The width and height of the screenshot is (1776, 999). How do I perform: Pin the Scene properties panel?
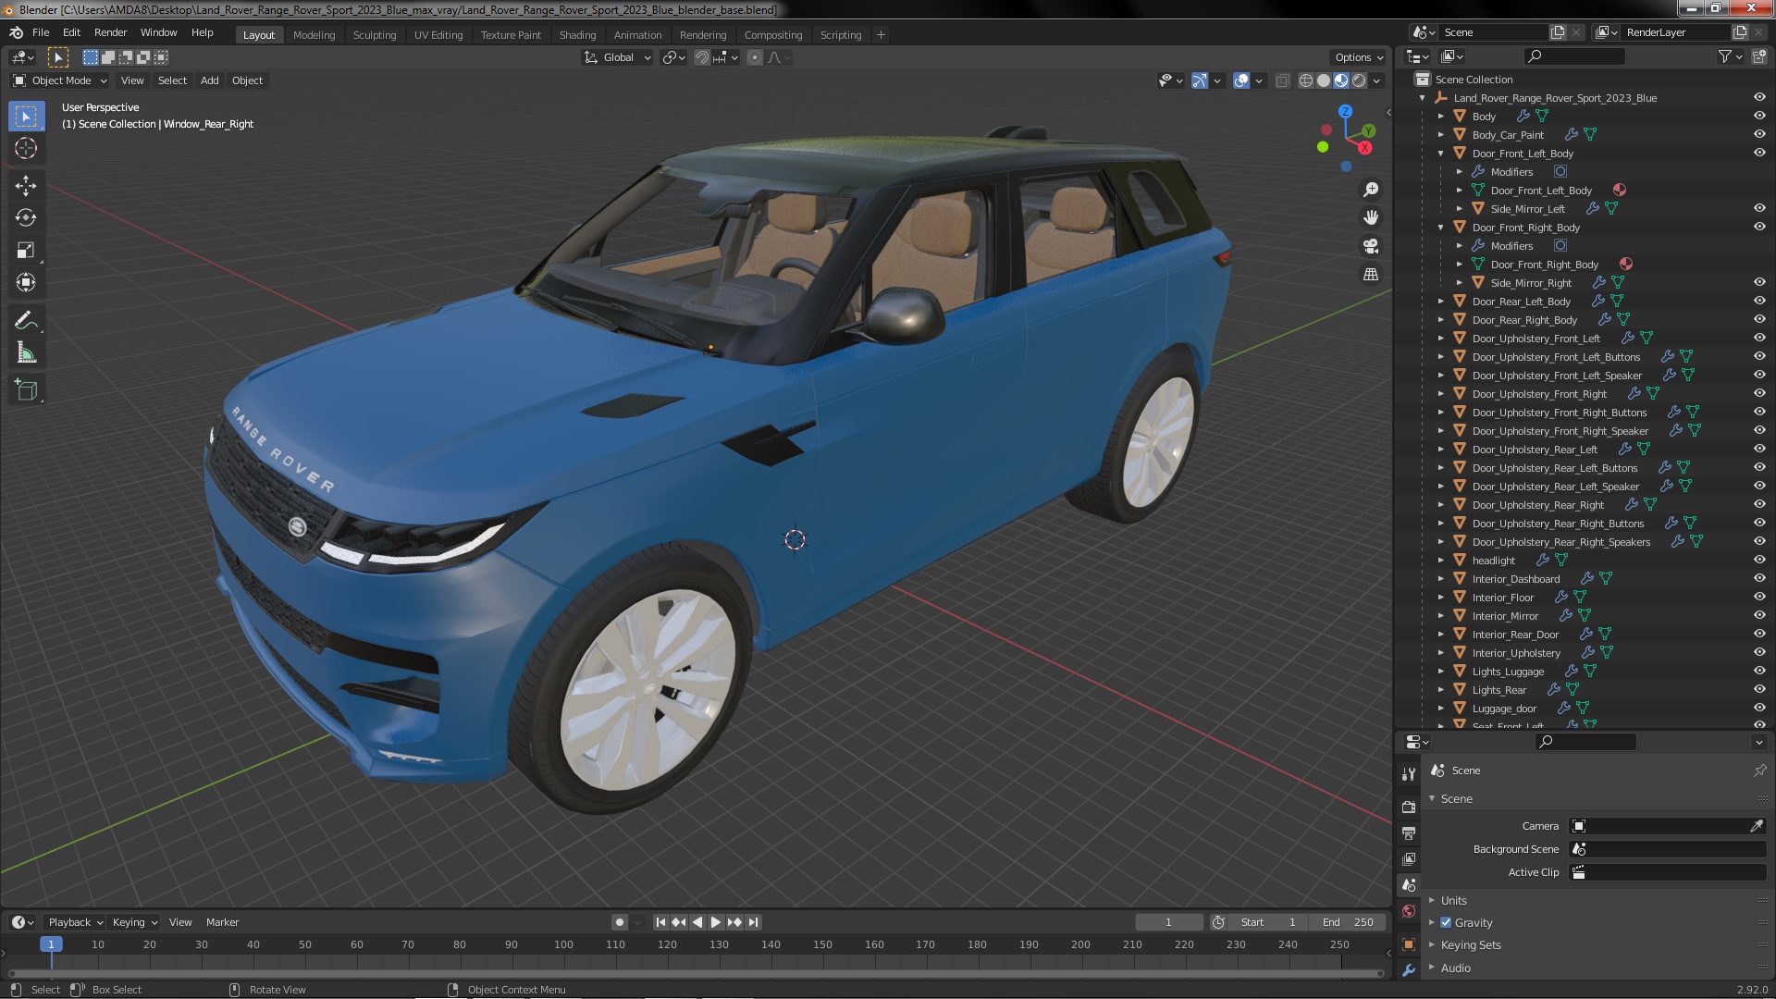pos(1759,770)
